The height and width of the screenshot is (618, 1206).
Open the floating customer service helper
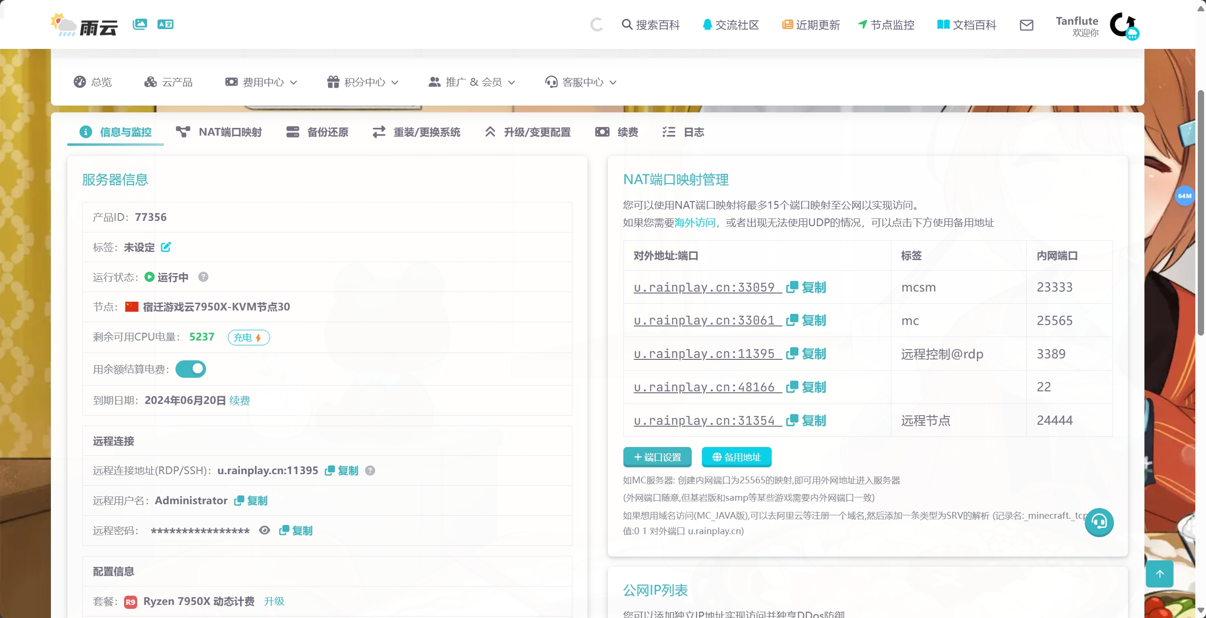click(1099, 523)
